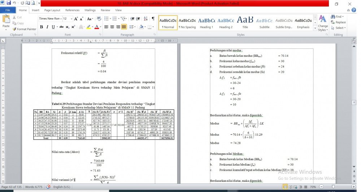
Task: Click the Save icon in quick access toolbar
Action: [9, 3]
